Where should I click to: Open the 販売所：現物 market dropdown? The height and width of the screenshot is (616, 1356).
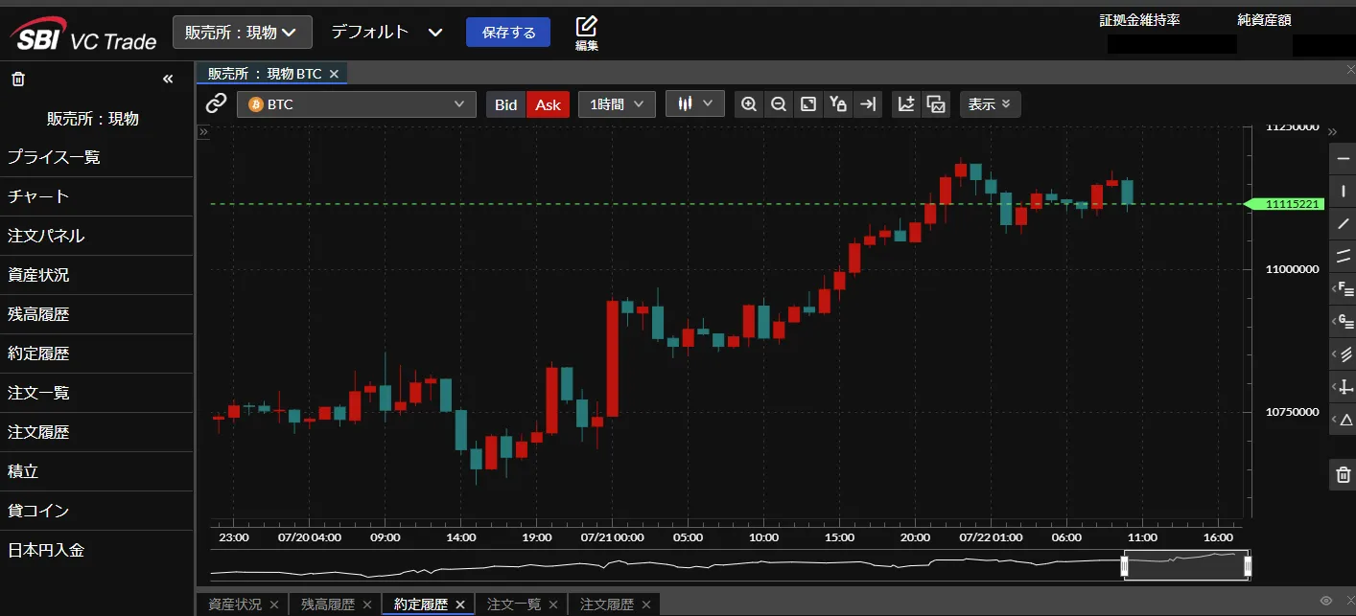pyautogui.click(x=243, y=32)
